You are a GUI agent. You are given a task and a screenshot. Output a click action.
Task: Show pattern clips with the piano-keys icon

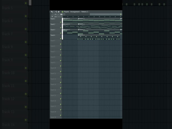(61, 14)
